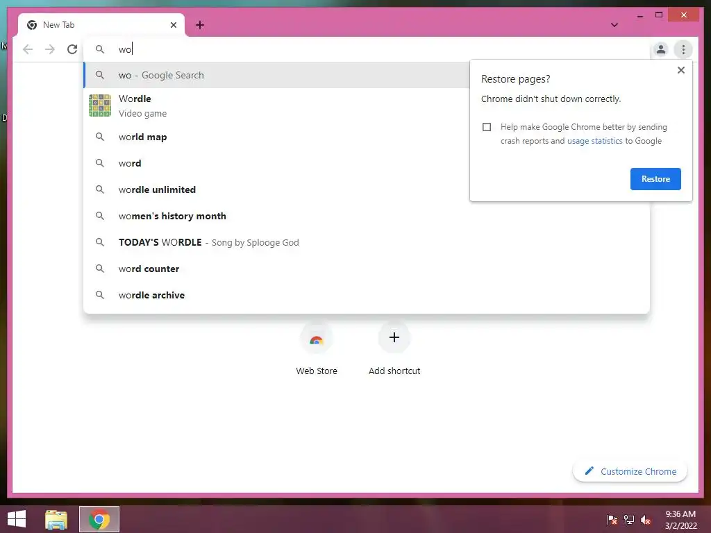
Task: Click magnifier icon beside 'word counter'
Action: pos(100,269)
